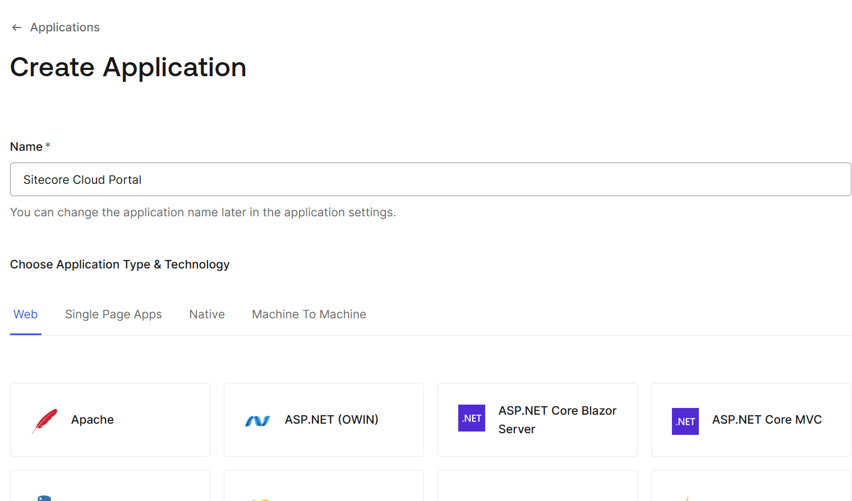Click the partially visible blue Python logo

[44, 498]
